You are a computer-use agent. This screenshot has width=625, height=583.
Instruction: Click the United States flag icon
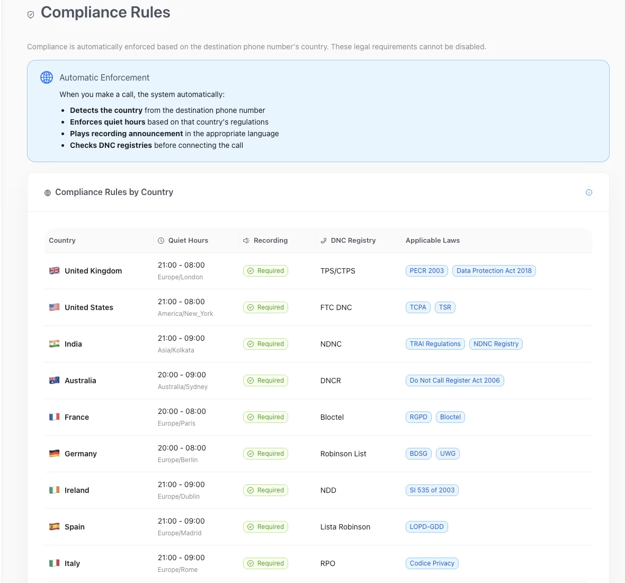[54, 307]
